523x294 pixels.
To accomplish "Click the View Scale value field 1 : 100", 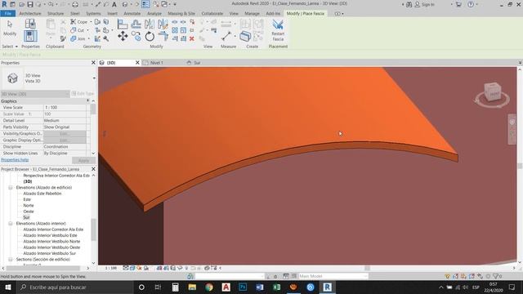I will 65,107.
